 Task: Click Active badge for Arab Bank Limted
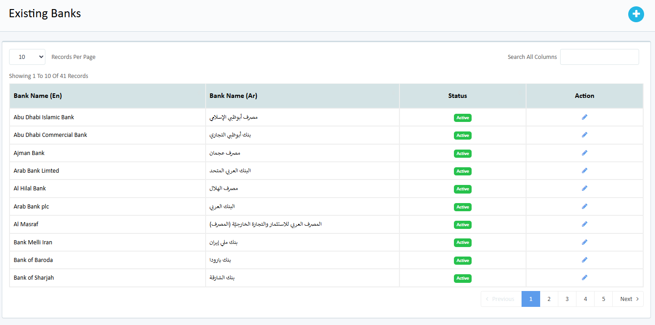point(463,171)
